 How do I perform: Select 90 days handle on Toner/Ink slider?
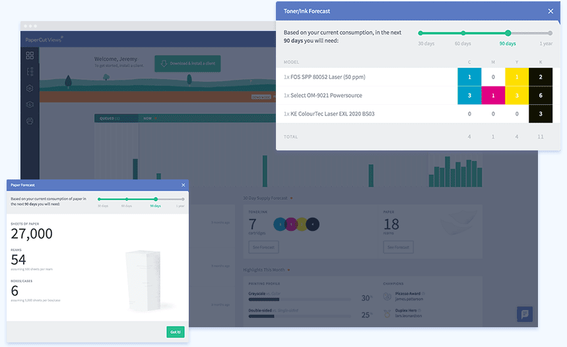click(x=508, y=33)
